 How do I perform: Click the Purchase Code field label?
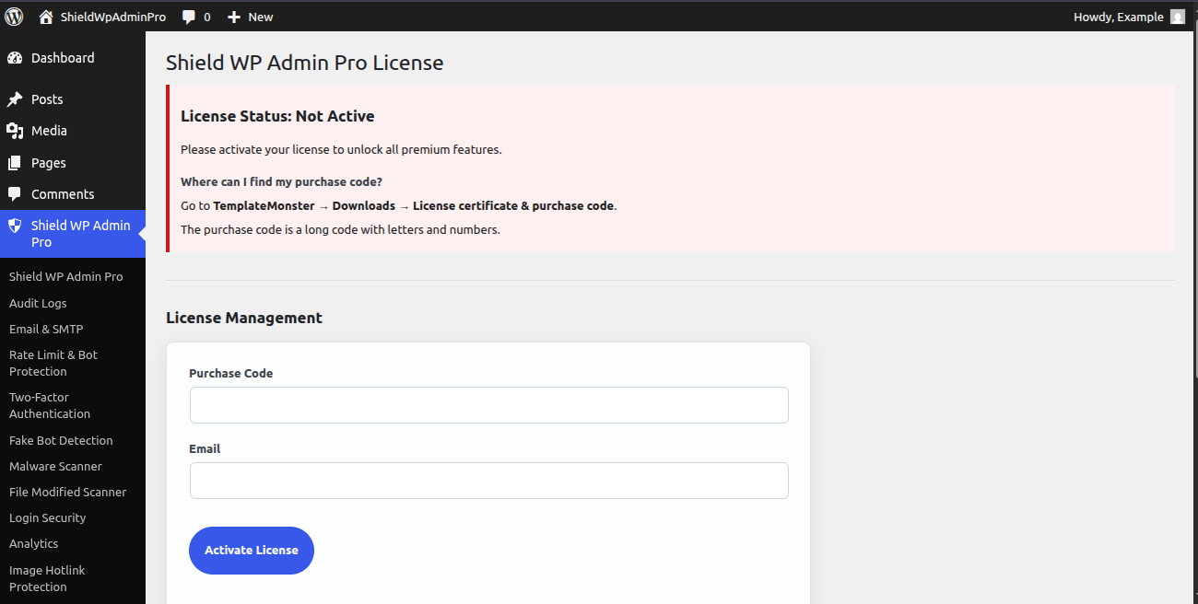point(231,374)
